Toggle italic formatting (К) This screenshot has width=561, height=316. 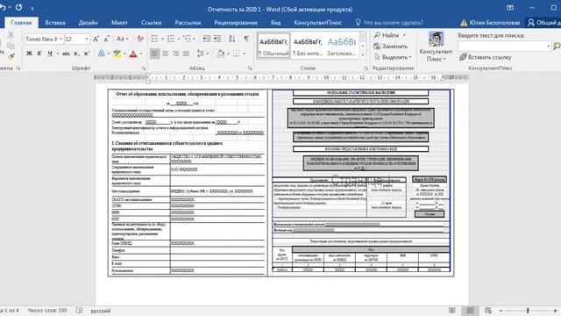tap(39, 54)
